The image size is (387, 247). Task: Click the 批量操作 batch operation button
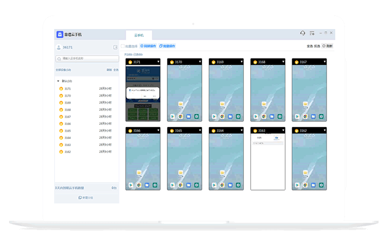(167, 46)
